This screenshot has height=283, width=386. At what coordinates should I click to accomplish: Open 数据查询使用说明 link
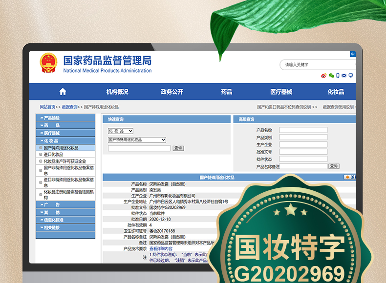[x=338, y=107]
